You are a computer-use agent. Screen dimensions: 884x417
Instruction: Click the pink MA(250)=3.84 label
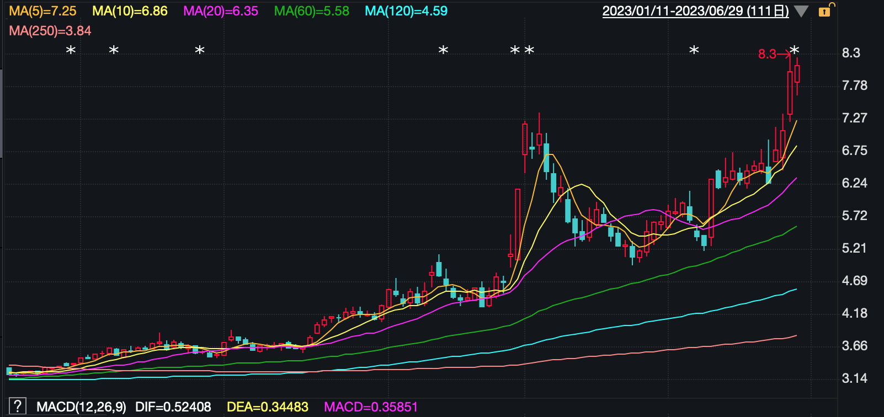[x=50, y=31]
